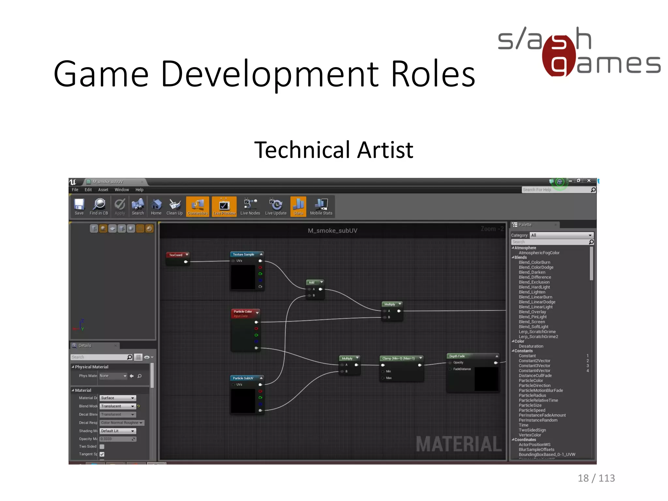Click the Opacity Mask value 0.3333 field
Screen dimensions: 668x501
coord(117,439)
